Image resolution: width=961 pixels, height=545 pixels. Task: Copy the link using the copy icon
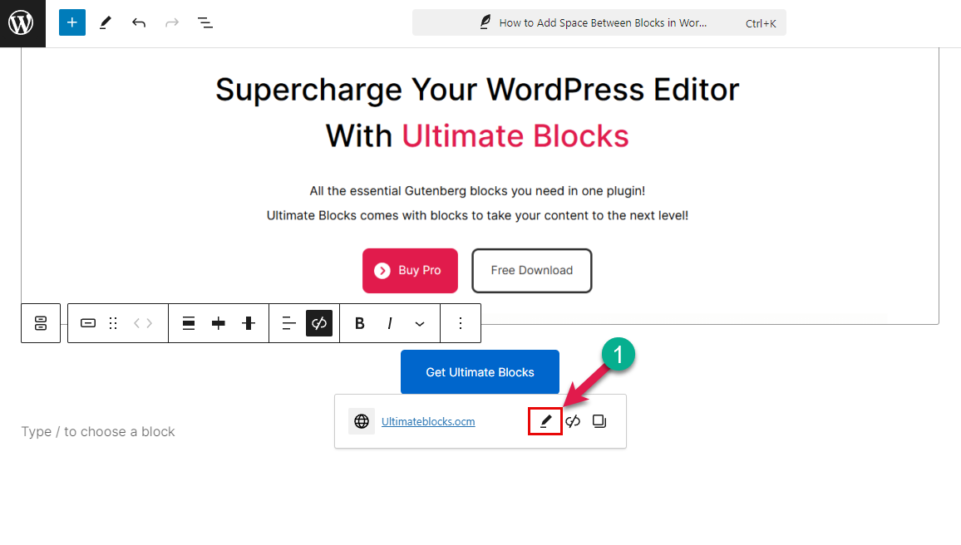tap(599, 421)
